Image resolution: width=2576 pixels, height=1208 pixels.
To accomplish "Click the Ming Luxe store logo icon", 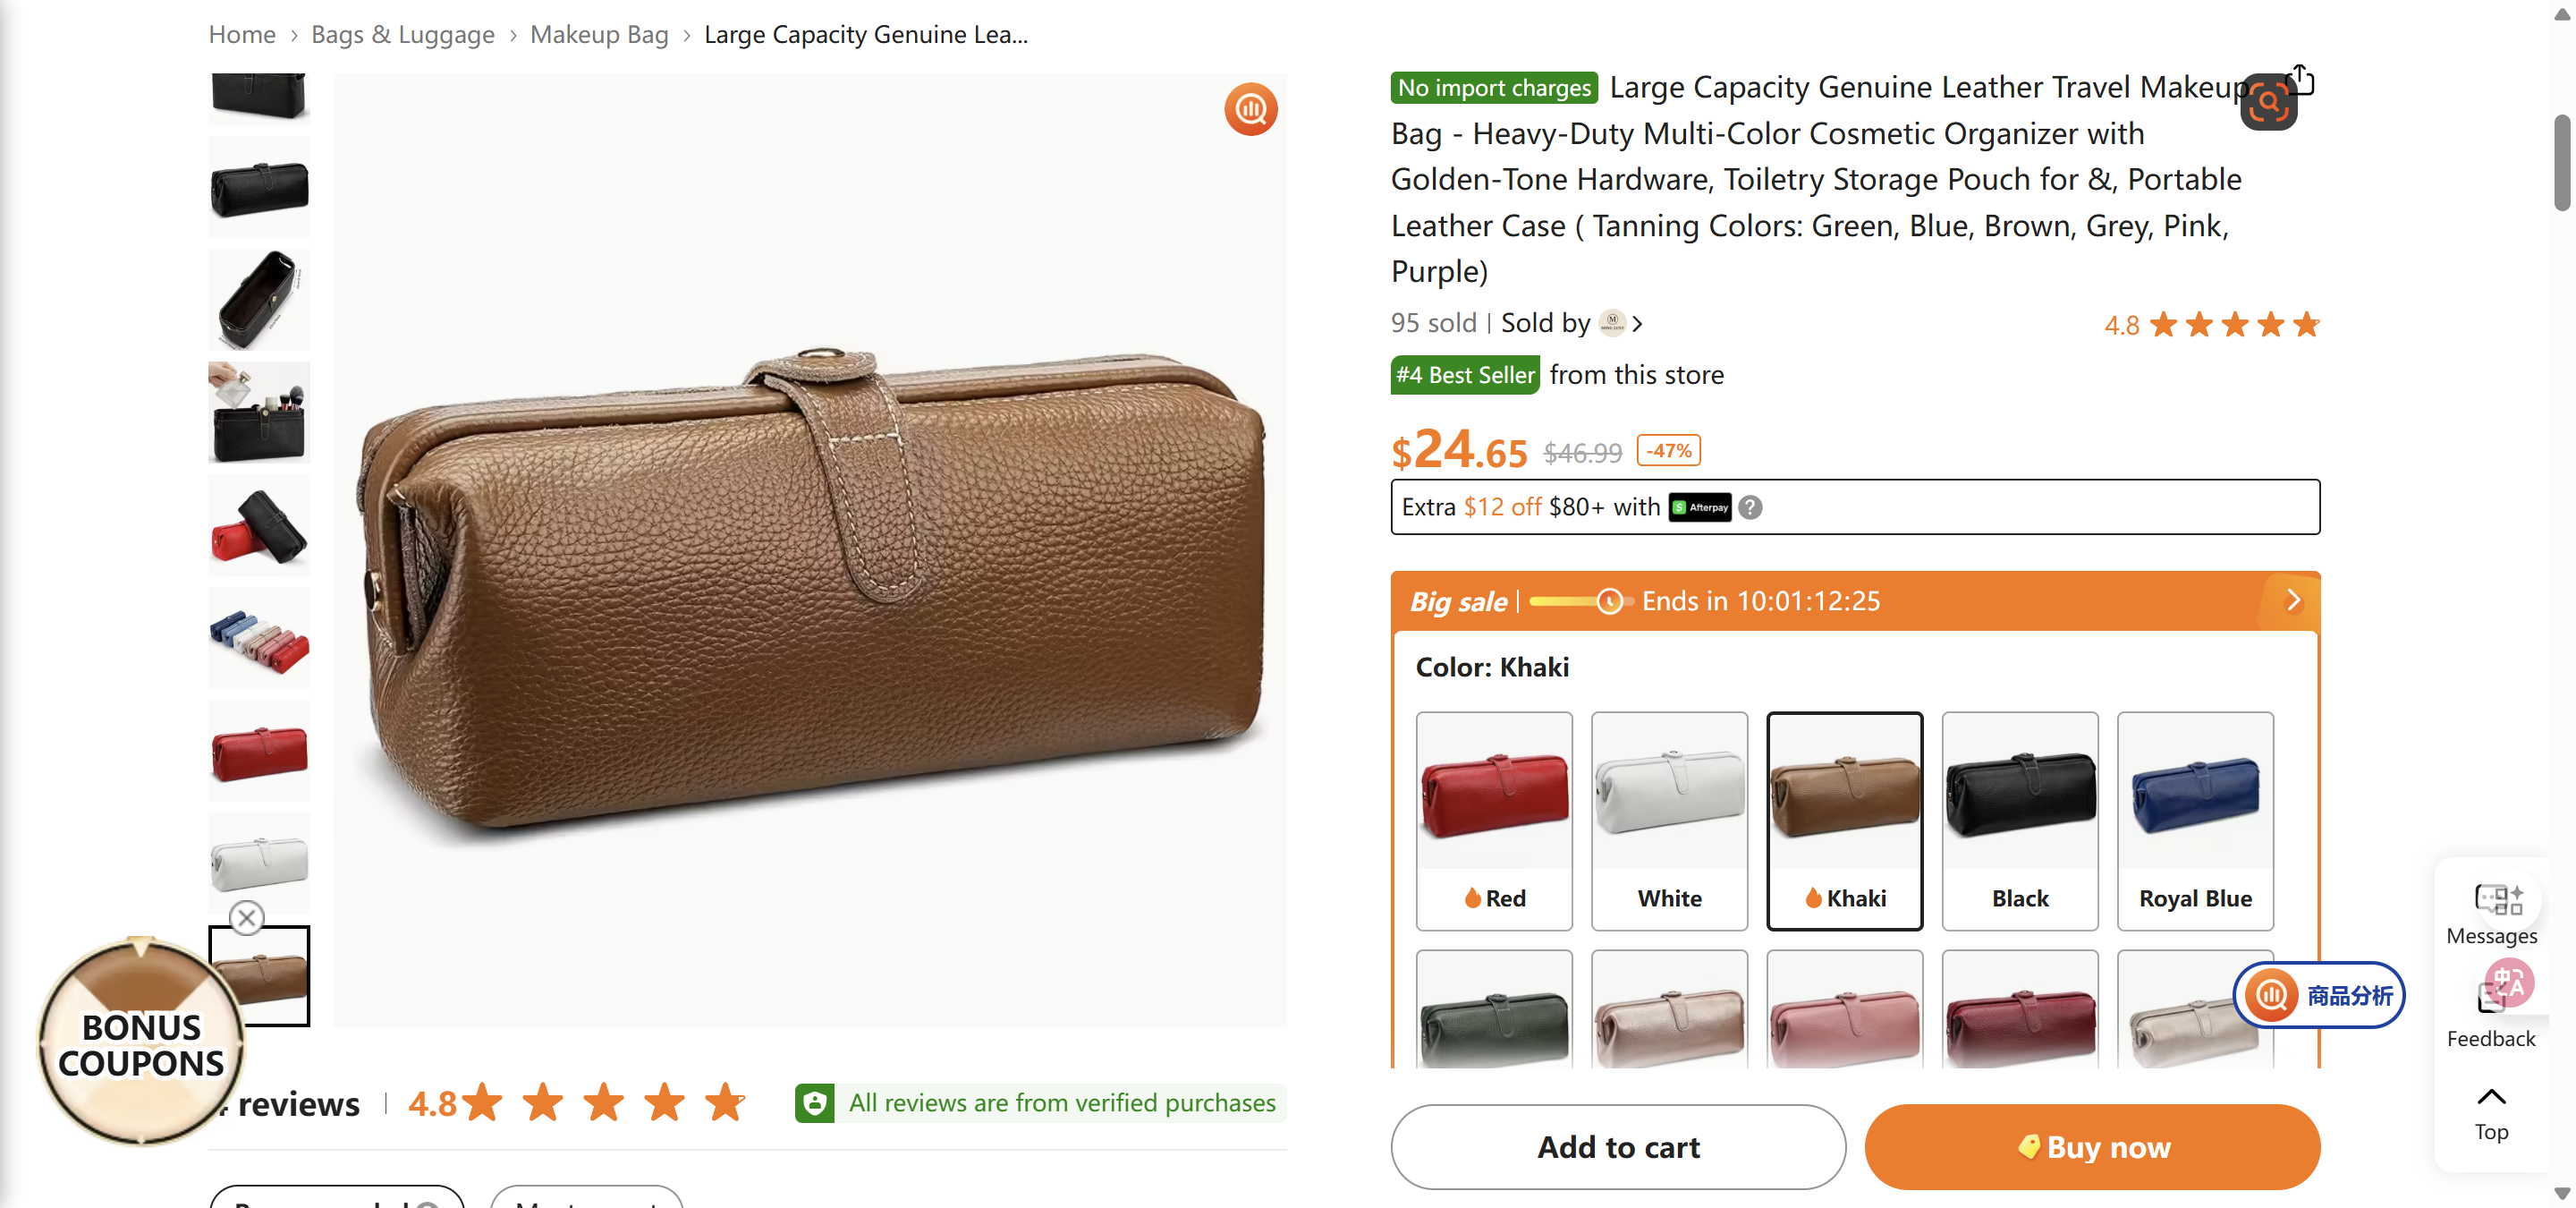I will 1614,322.
